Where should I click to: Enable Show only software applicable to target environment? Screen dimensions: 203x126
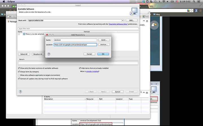click(19, 75)
